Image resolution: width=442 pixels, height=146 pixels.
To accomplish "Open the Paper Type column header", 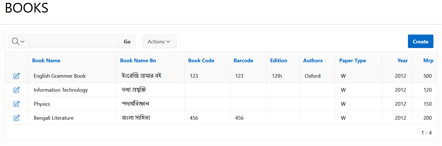I will [x=352, y=60].
